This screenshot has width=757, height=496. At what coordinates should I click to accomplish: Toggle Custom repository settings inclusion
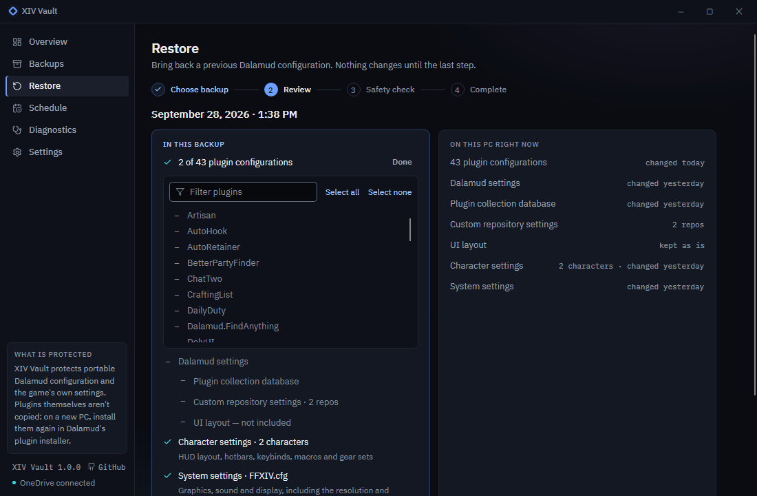[183, 401]
